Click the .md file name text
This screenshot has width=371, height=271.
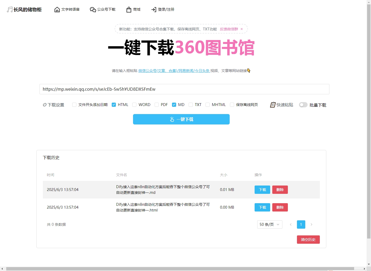(x=163, y=190)
